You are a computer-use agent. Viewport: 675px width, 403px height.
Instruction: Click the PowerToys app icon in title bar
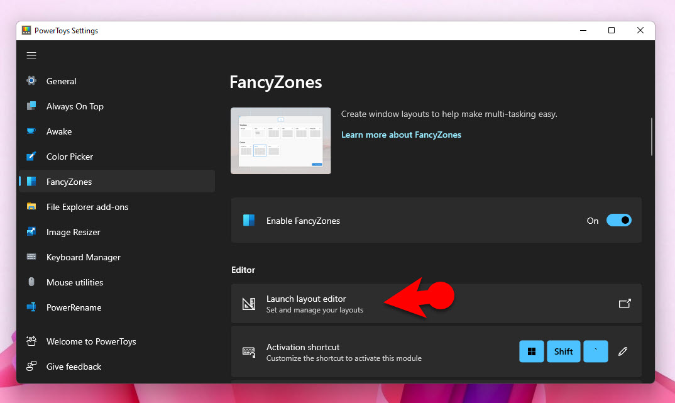(26, 31)
